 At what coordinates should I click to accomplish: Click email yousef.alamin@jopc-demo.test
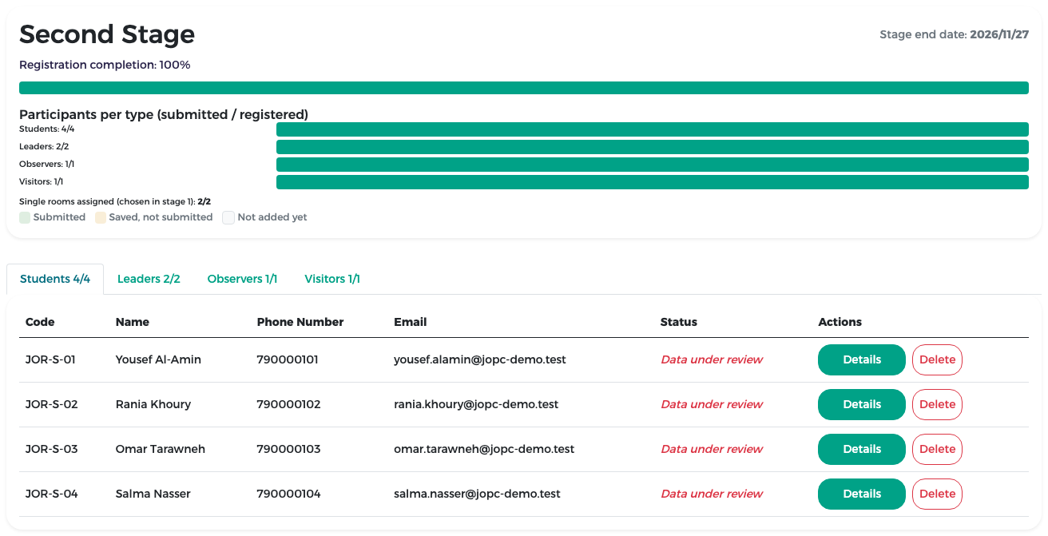pyautogui.click(x=480, y=359)
